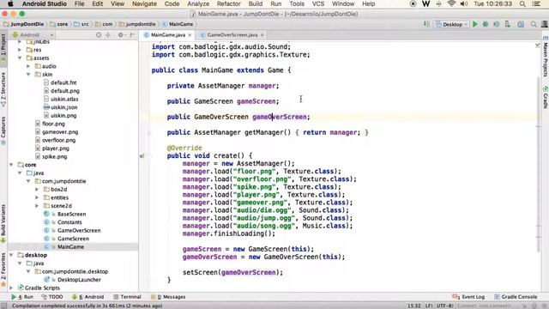The image size is (549, 309).
Task: Expand the audio folder
Action: (x=28, y=66)
